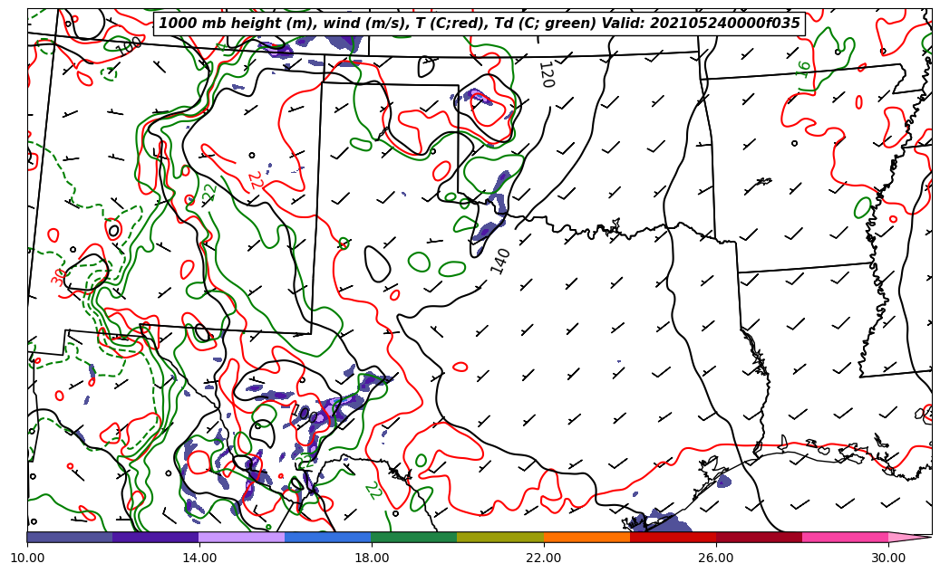Select the 140 height contour label
940x573 pixels.
(500, 261)
